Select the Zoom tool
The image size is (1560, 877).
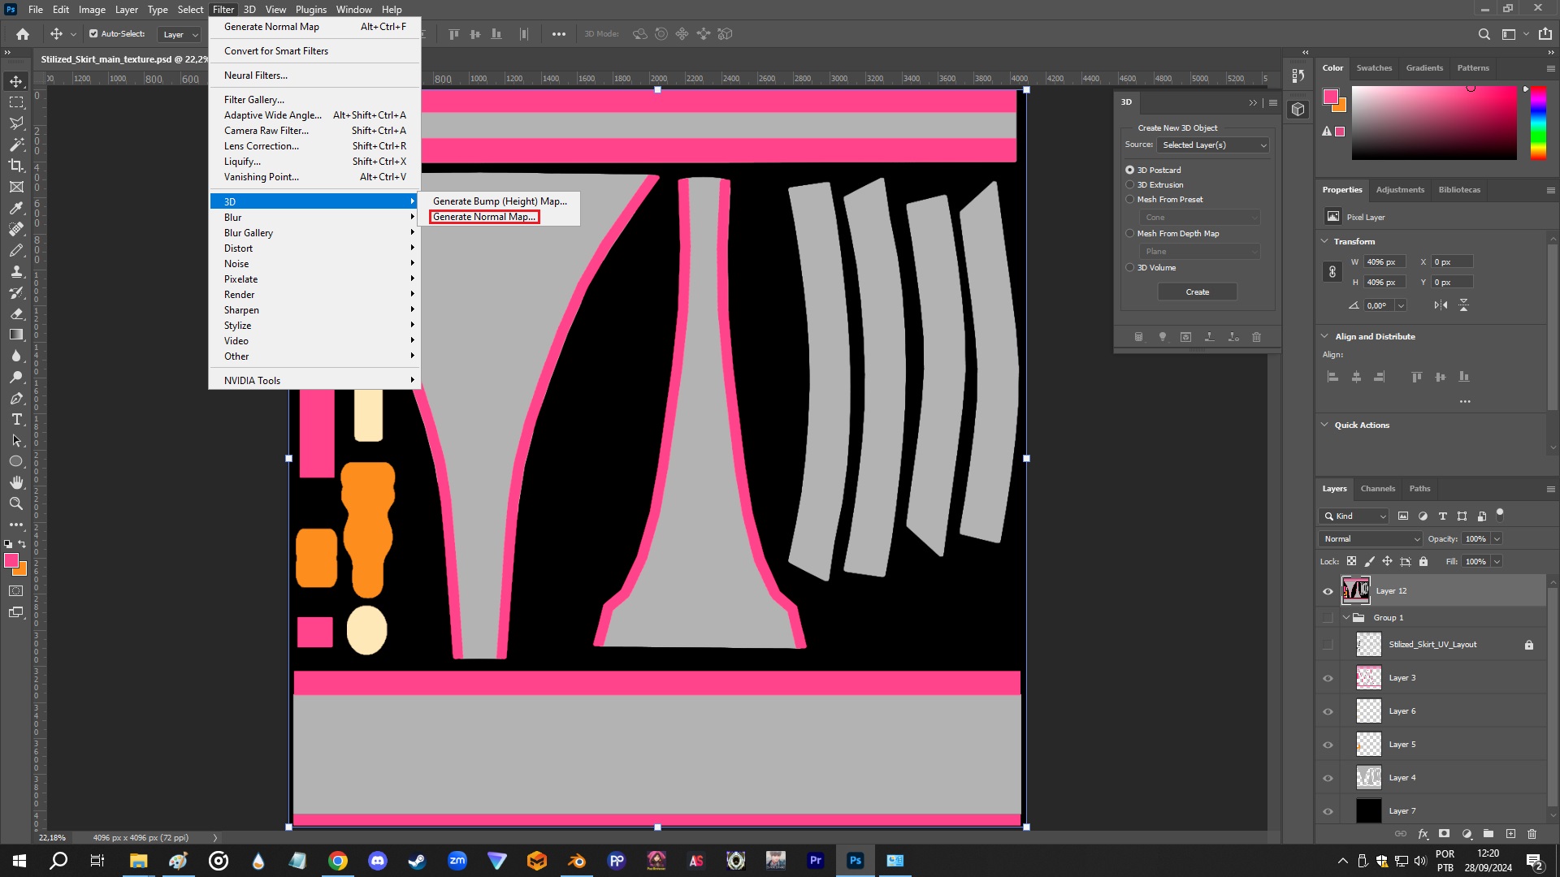point(16,503)
